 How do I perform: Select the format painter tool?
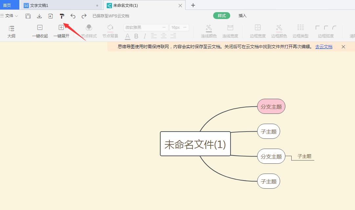[x=62, y=16]
